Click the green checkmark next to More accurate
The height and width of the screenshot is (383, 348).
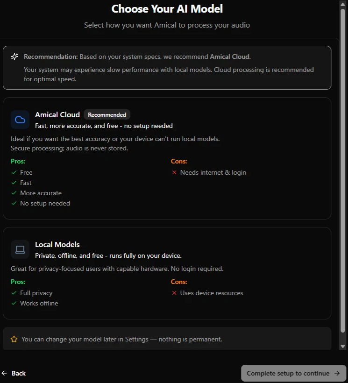14,193
